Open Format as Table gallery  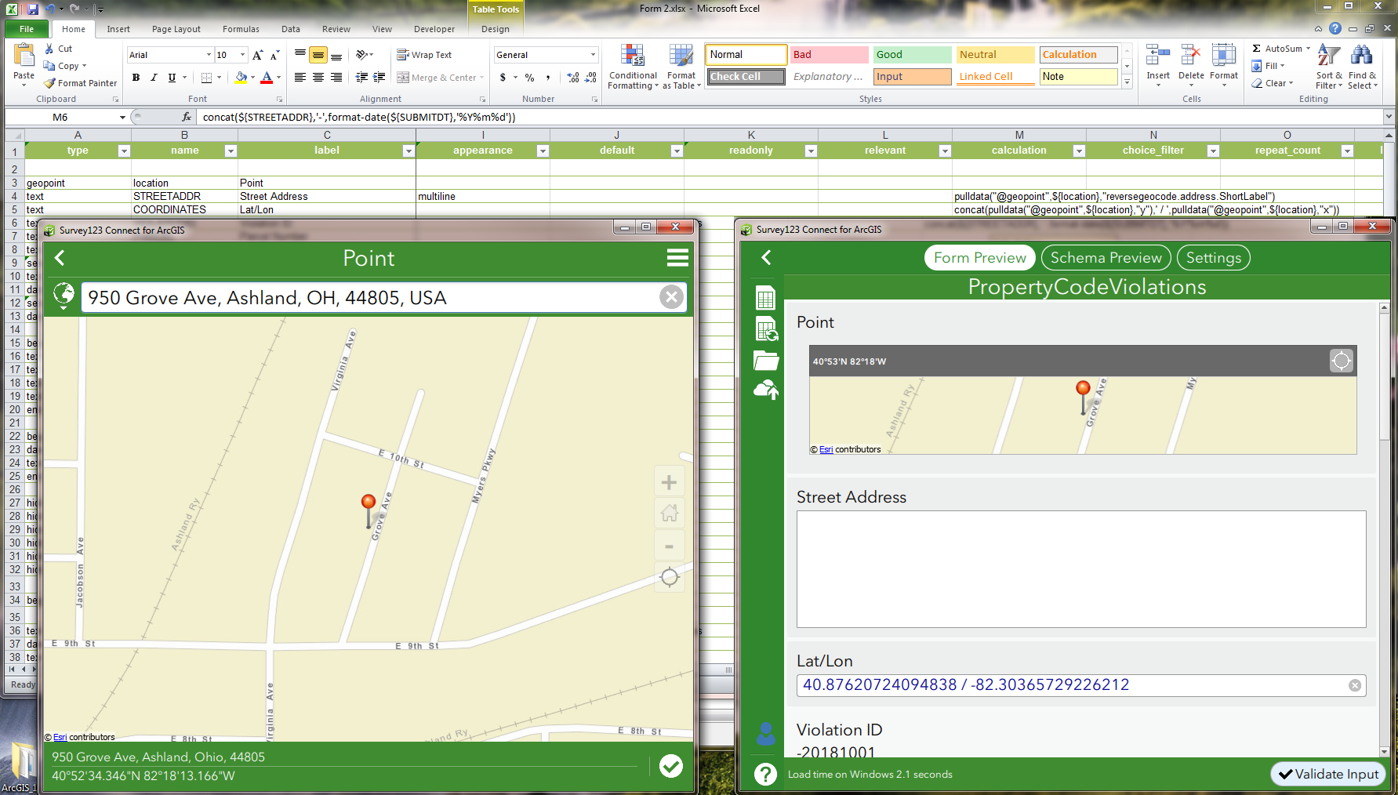[681, 67]
